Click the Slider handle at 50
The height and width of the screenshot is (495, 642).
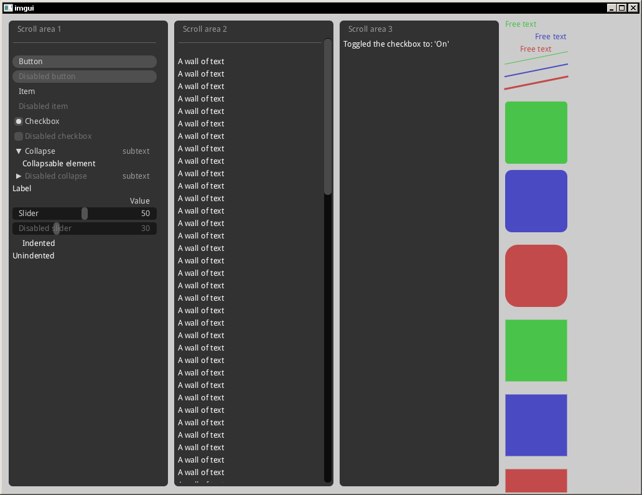85,214
